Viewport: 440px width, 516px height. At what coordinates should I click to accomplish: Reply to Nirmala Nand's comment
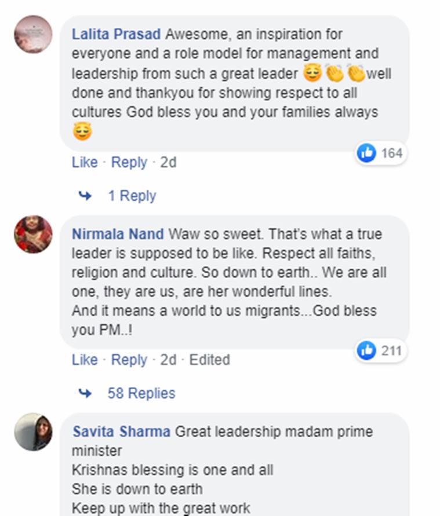click(129, 360)
